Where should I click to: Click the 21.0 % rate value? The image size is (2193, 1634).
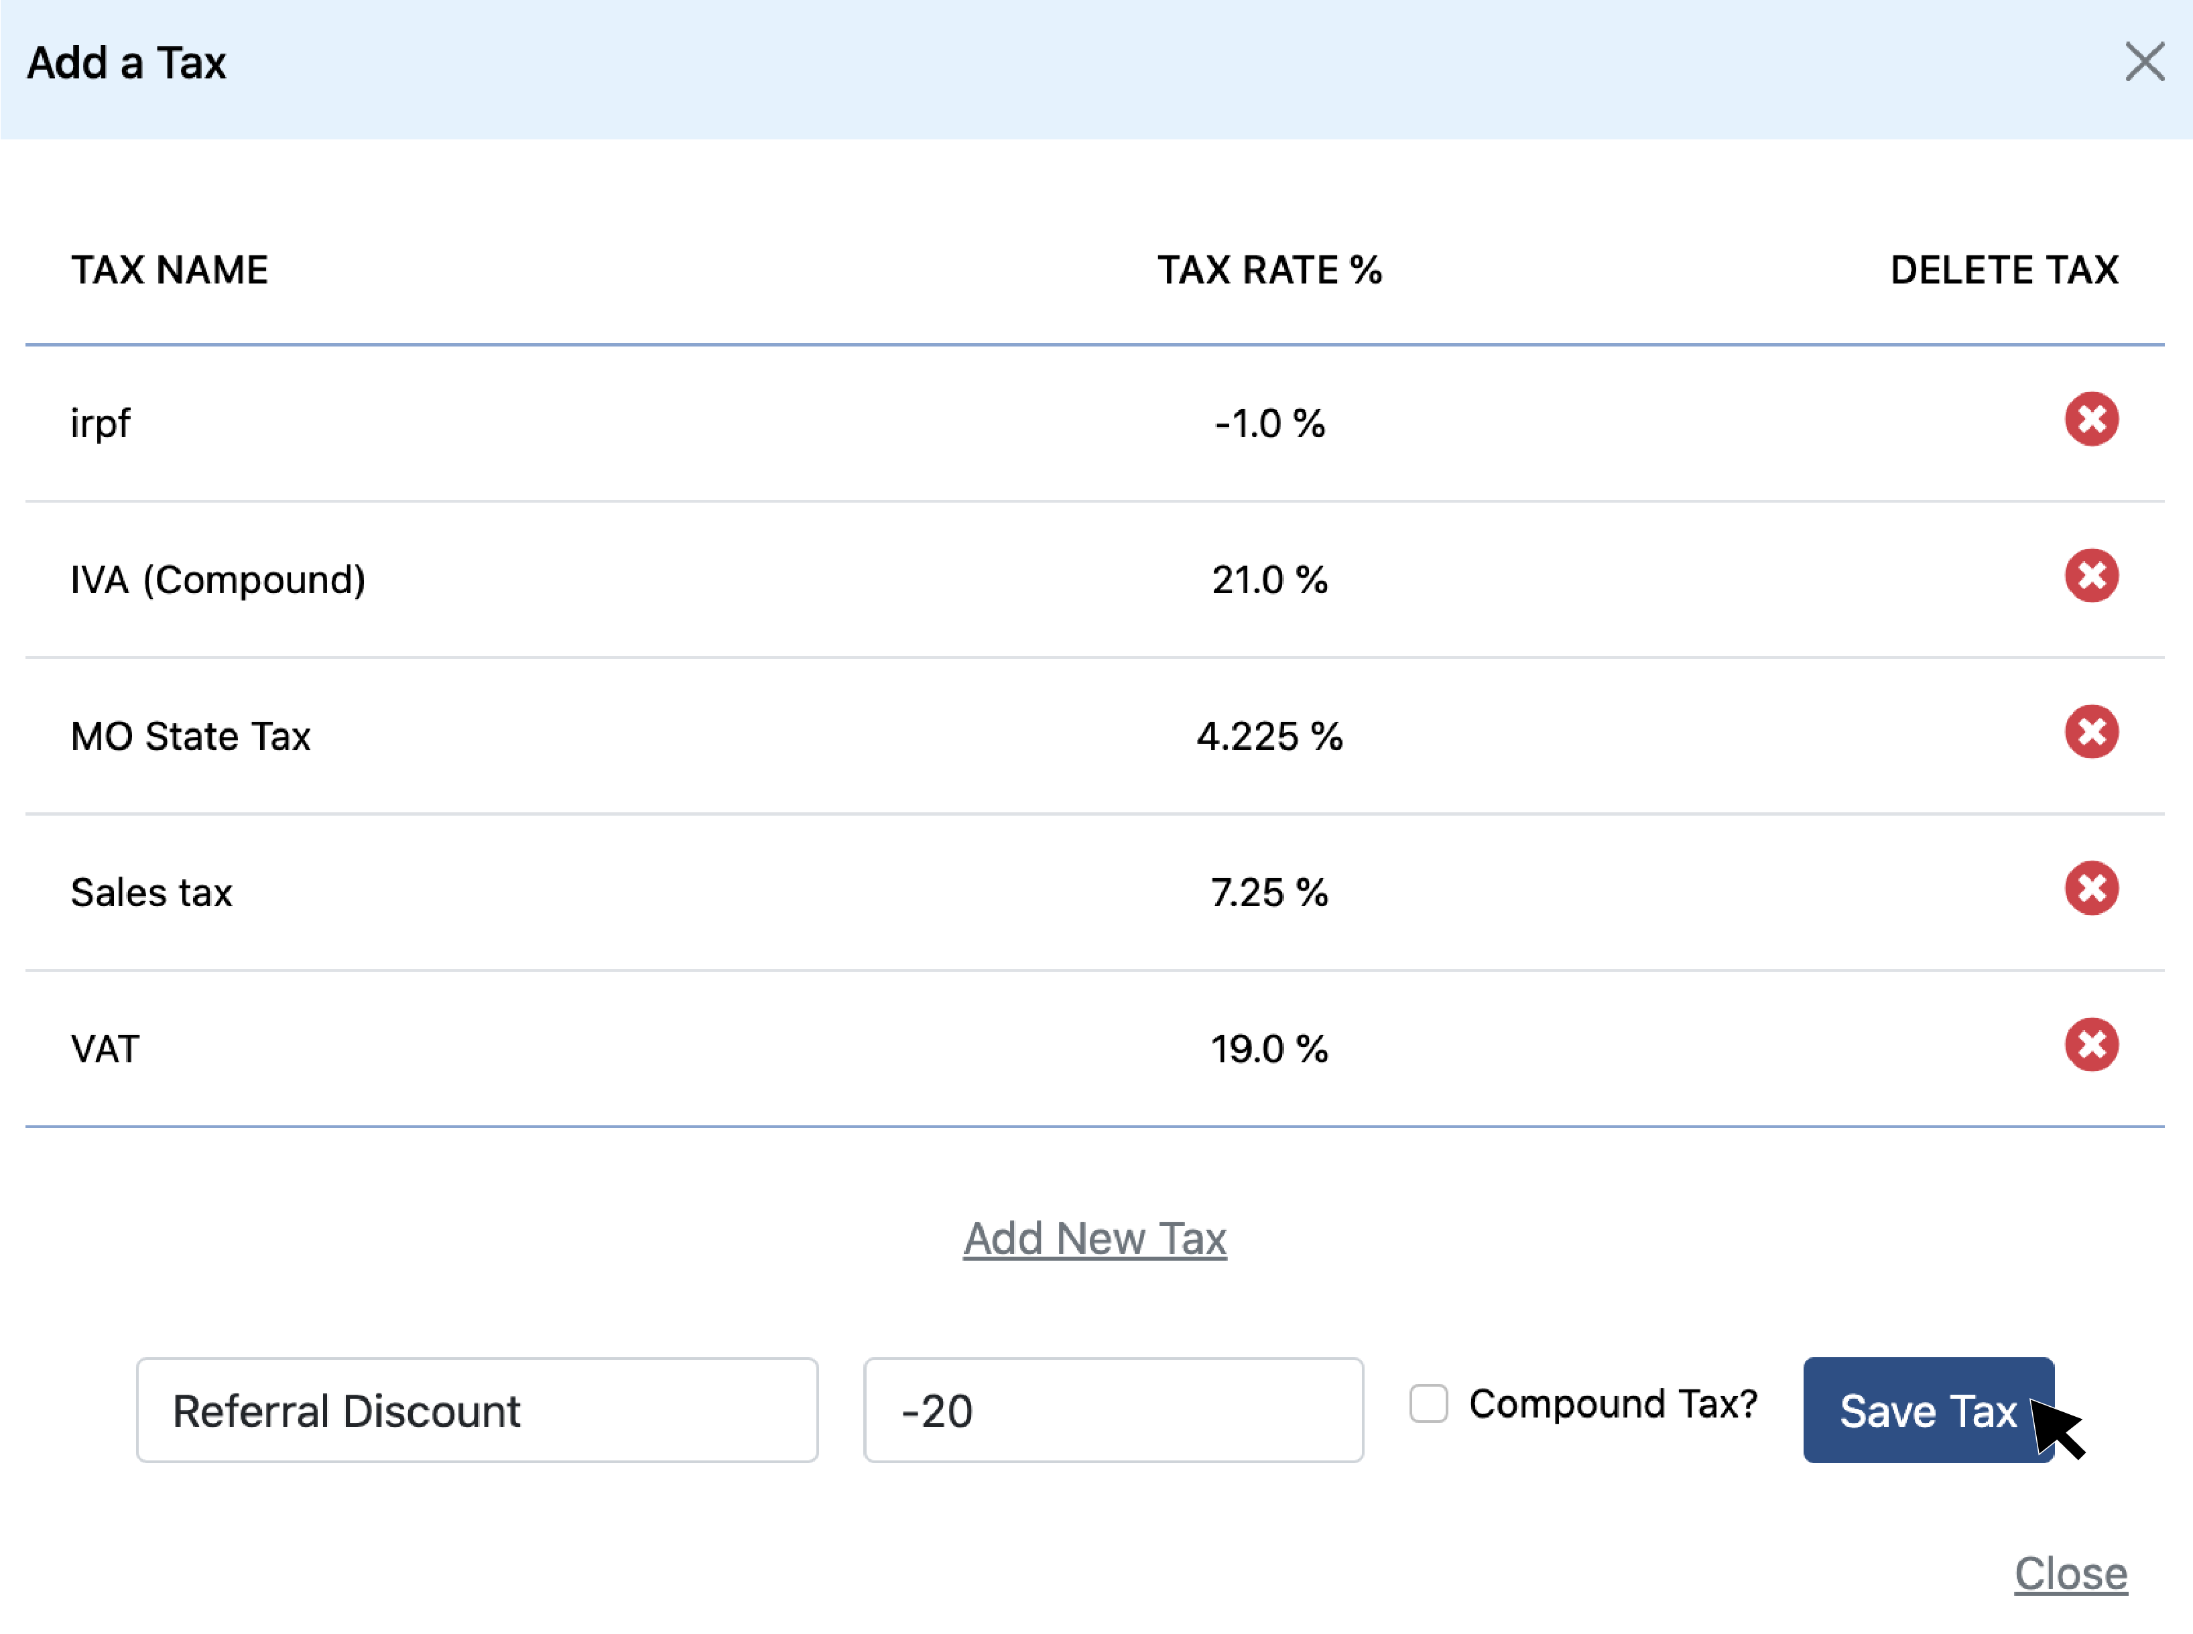[1269, 580]
